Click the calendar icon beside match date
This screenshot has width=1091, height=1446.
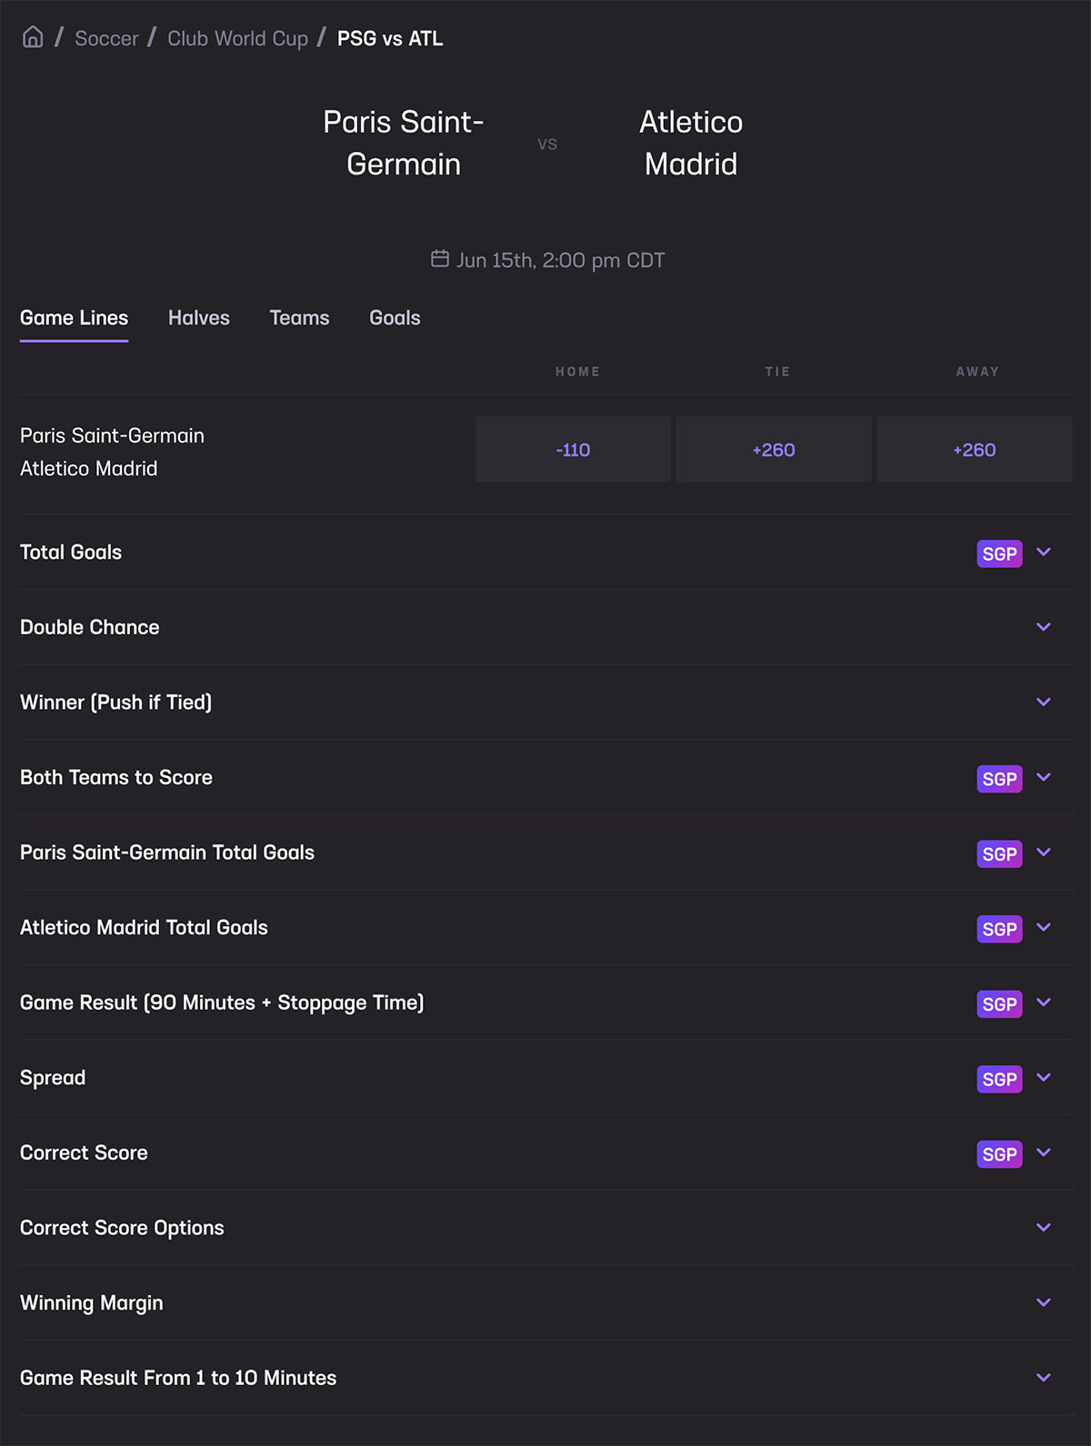pyautogui.click(x=440, y=259)
